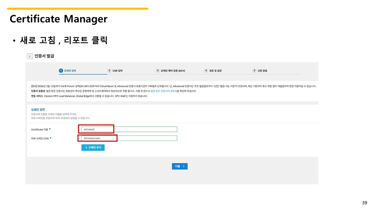Click the step 3 circle icon

click(158, 70)
